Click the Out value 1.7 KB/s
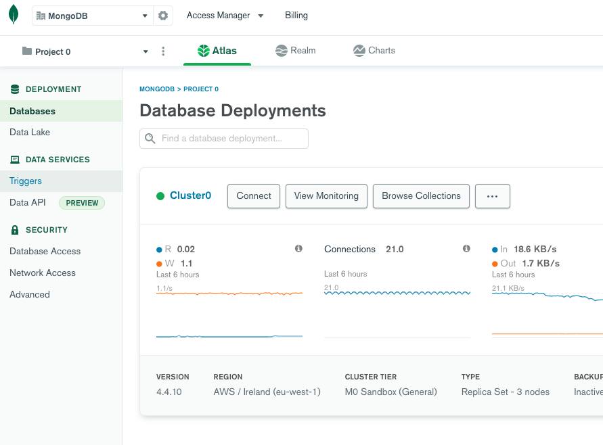The height and width of the screenshot is (445, 603). (x=540, y=264)
